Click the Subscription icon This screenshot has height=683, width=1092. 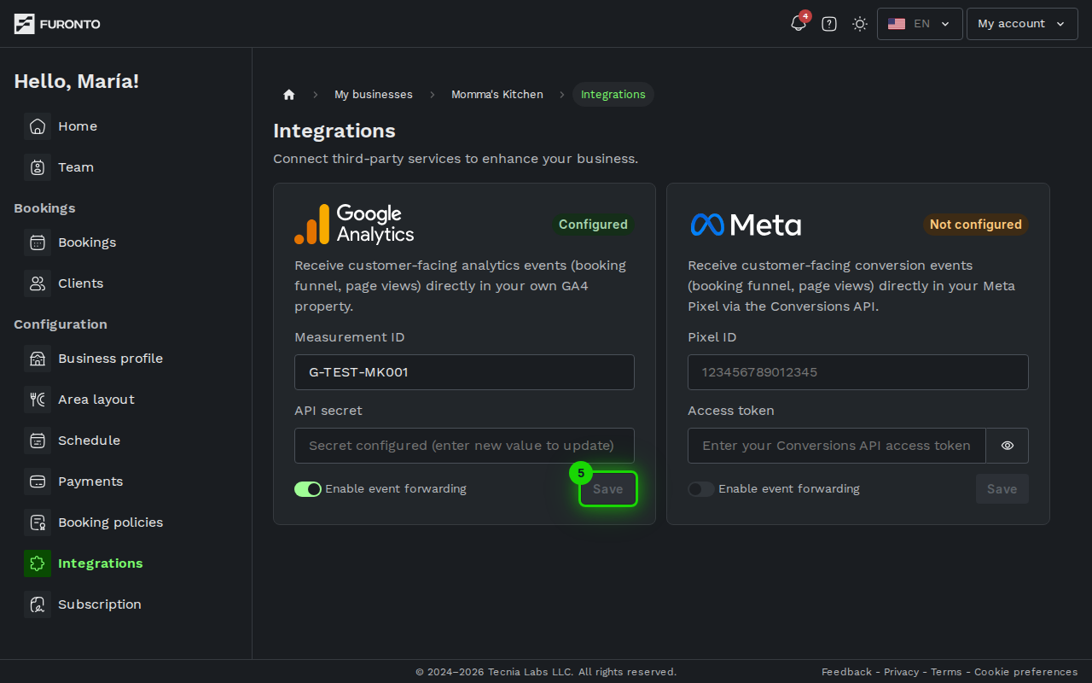pos(38,604)
